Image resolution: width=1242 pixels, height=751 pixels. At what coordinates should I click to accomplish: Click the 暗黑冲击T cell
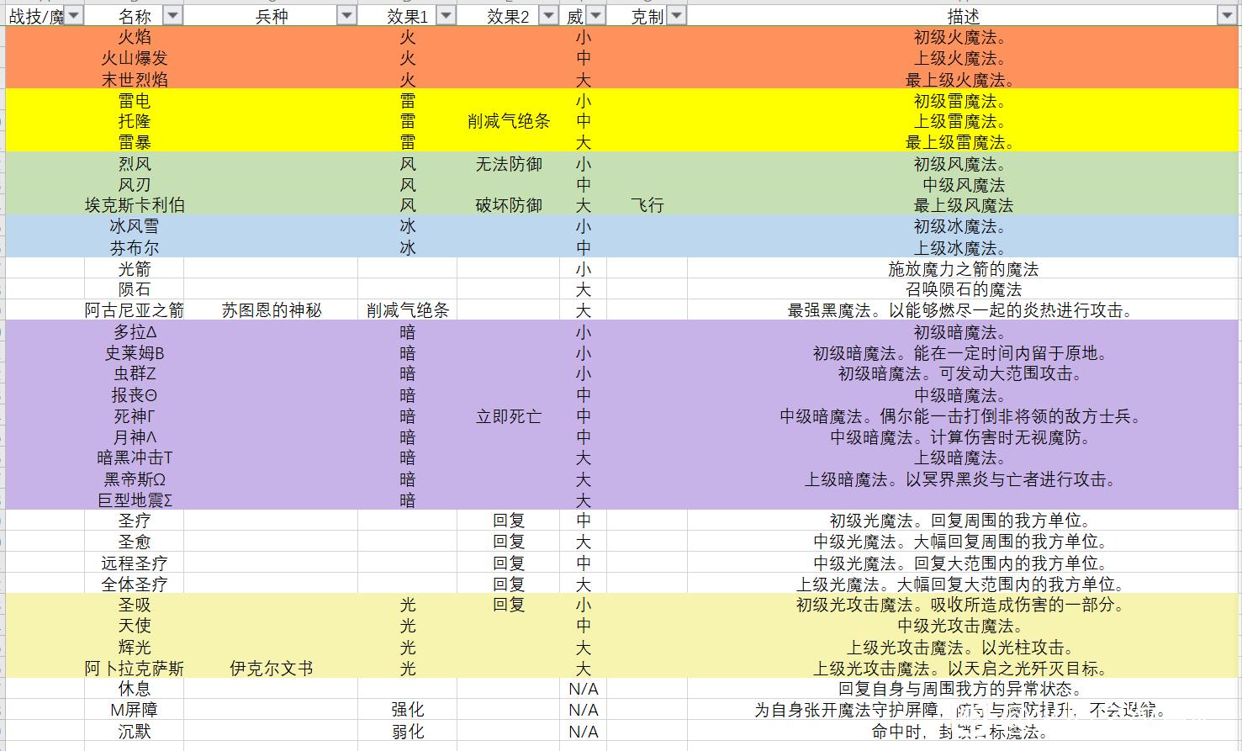point(135,457)
